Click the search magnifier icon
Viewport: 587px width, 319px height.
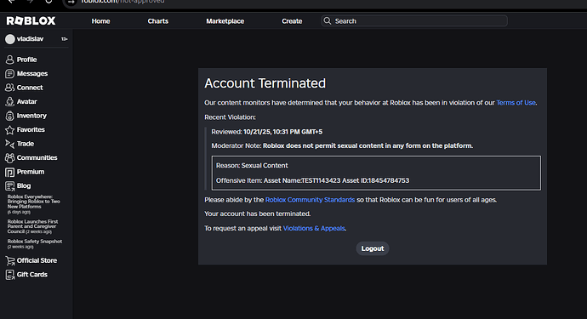click(x=328, y=21)
